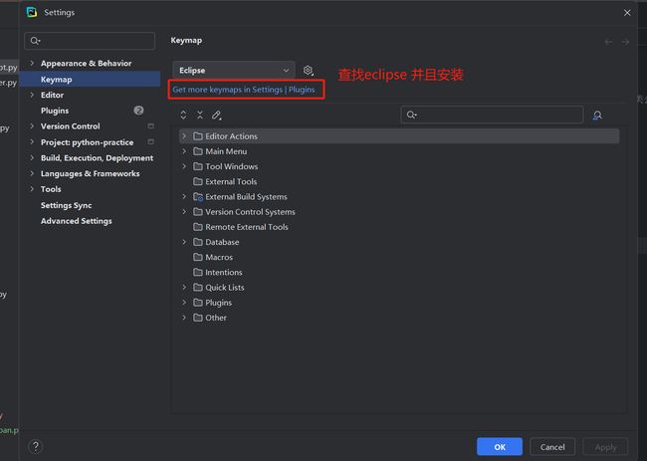Expand the Other tree node
Viewport: 647px width, 461px height.
(x=184, y=318)
